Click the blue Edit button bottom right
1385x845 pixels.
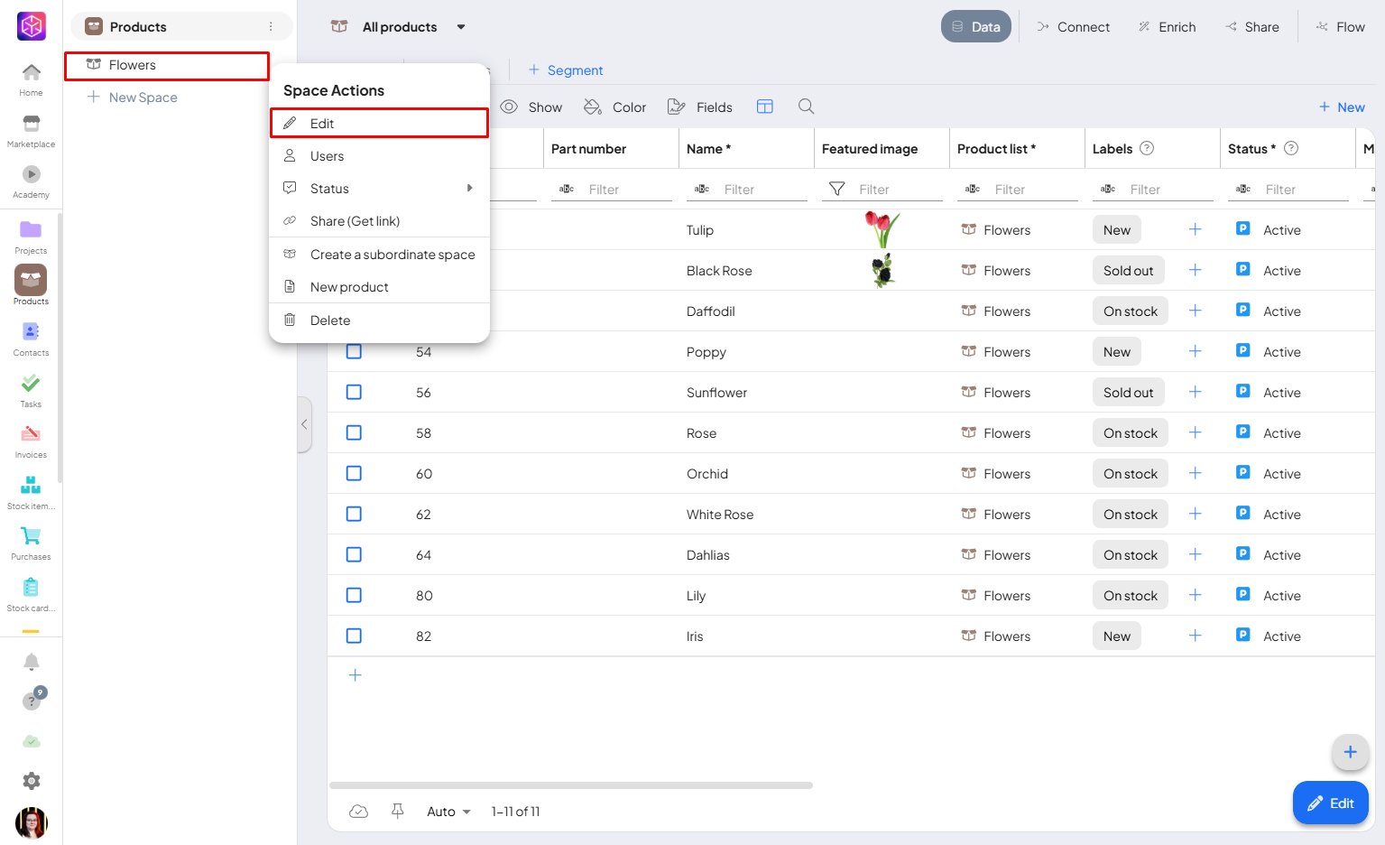point(1330,803)
